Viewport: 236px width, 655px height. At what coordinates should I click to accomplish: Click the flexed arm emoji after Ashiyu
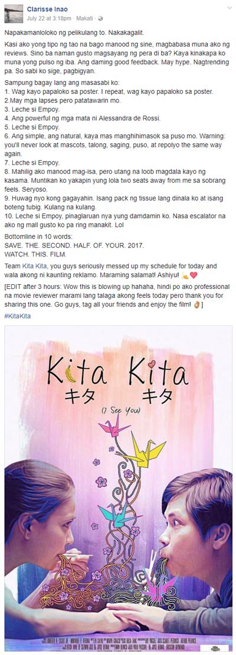[186, 275]
